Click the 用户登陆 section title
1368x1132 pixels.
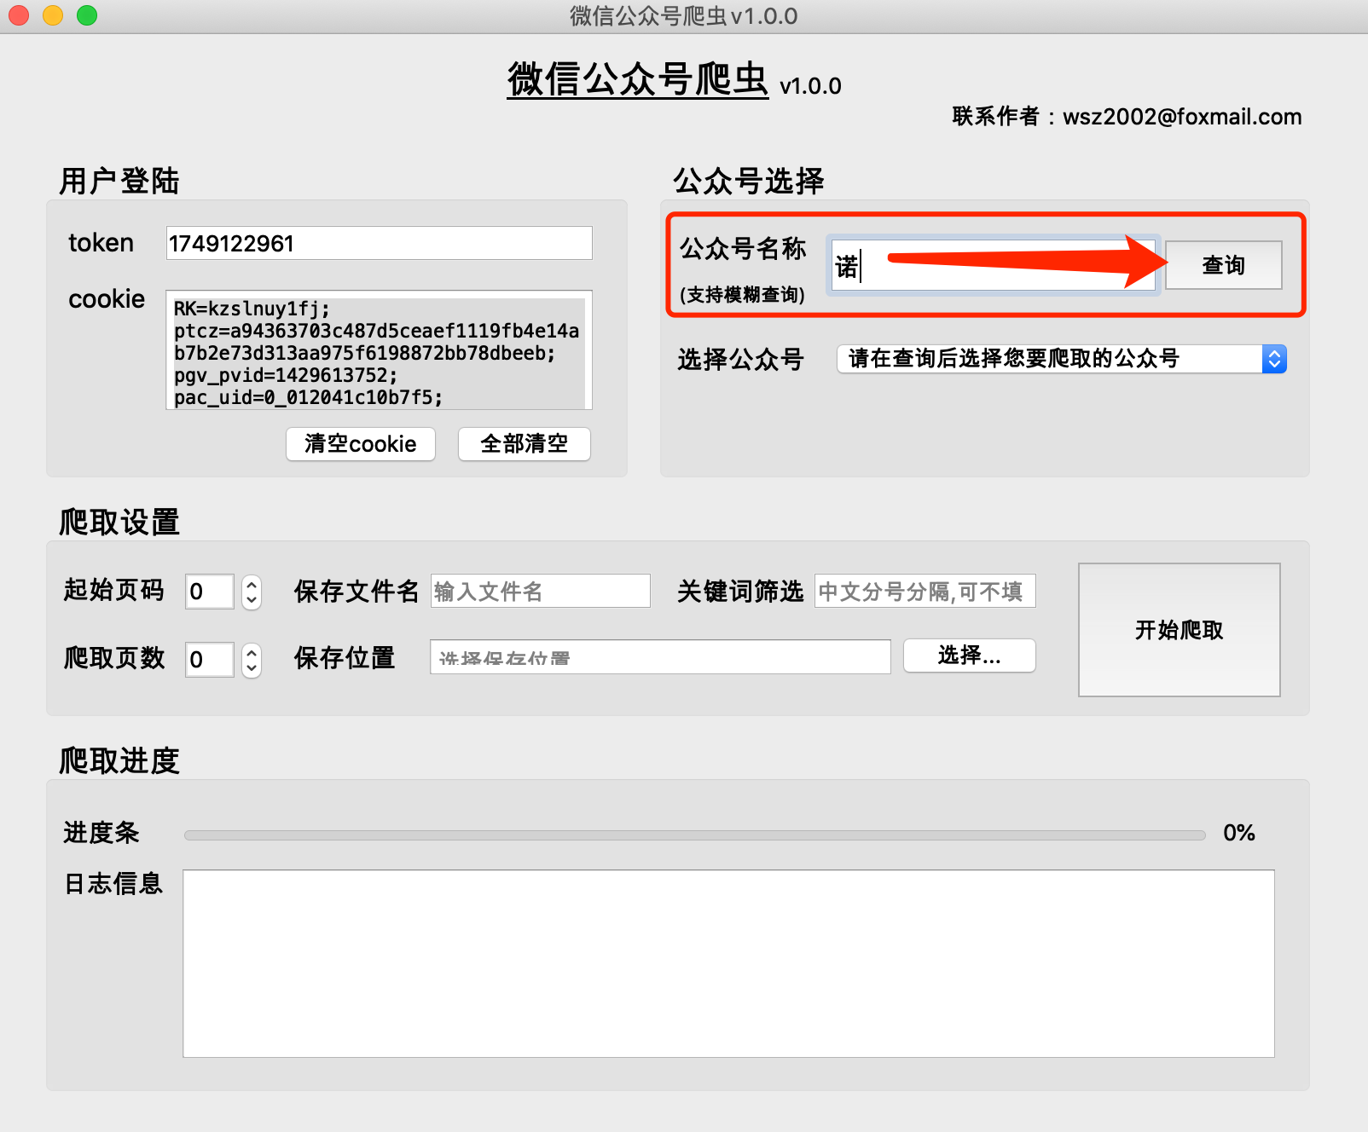[119, 181]
